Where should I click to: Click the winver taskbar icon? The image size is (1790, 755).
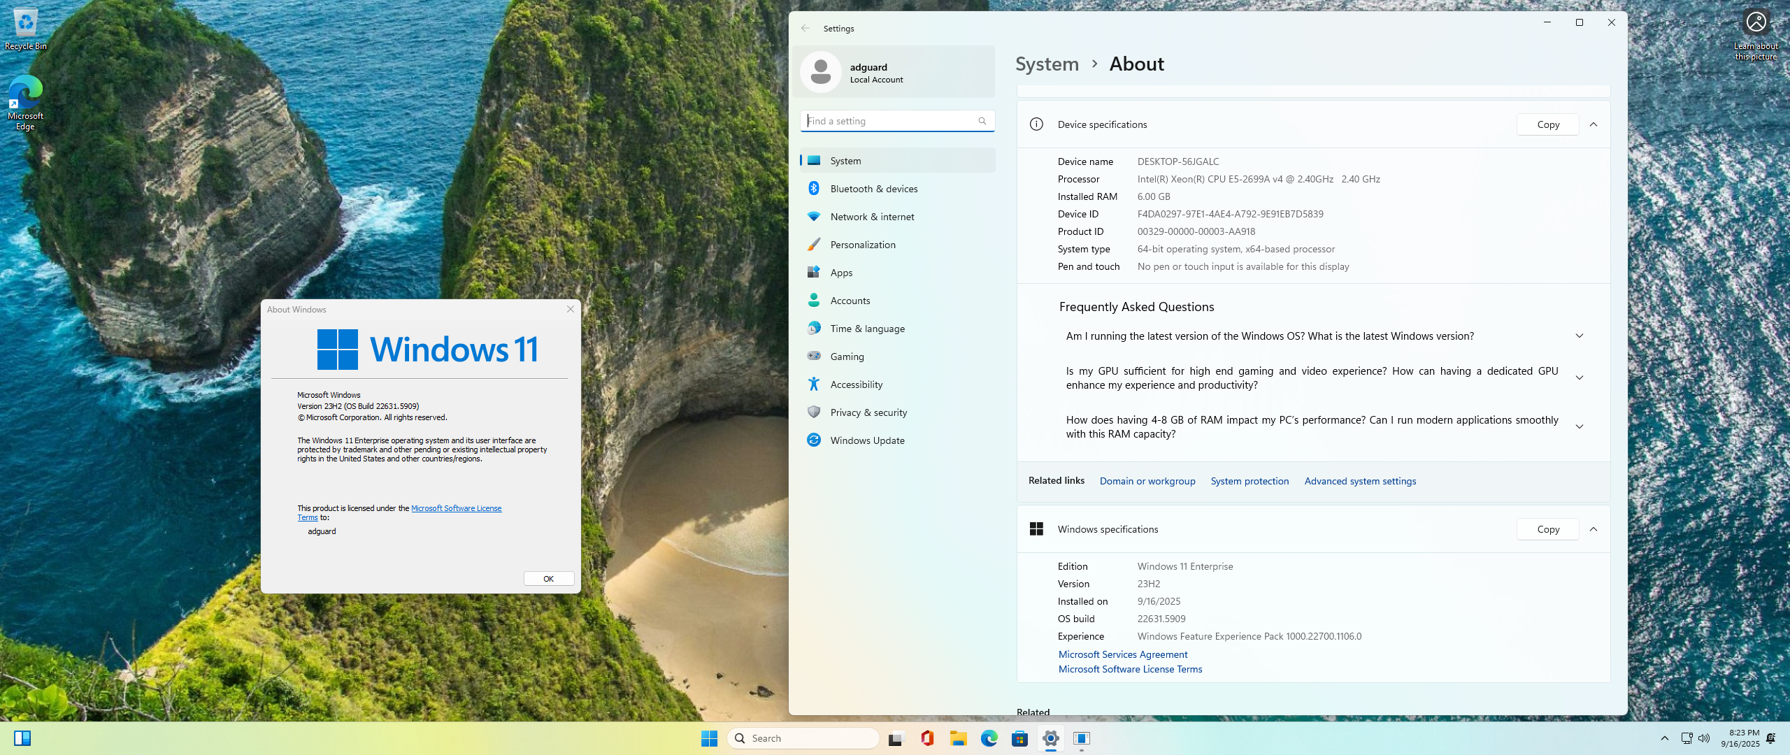1081,738
